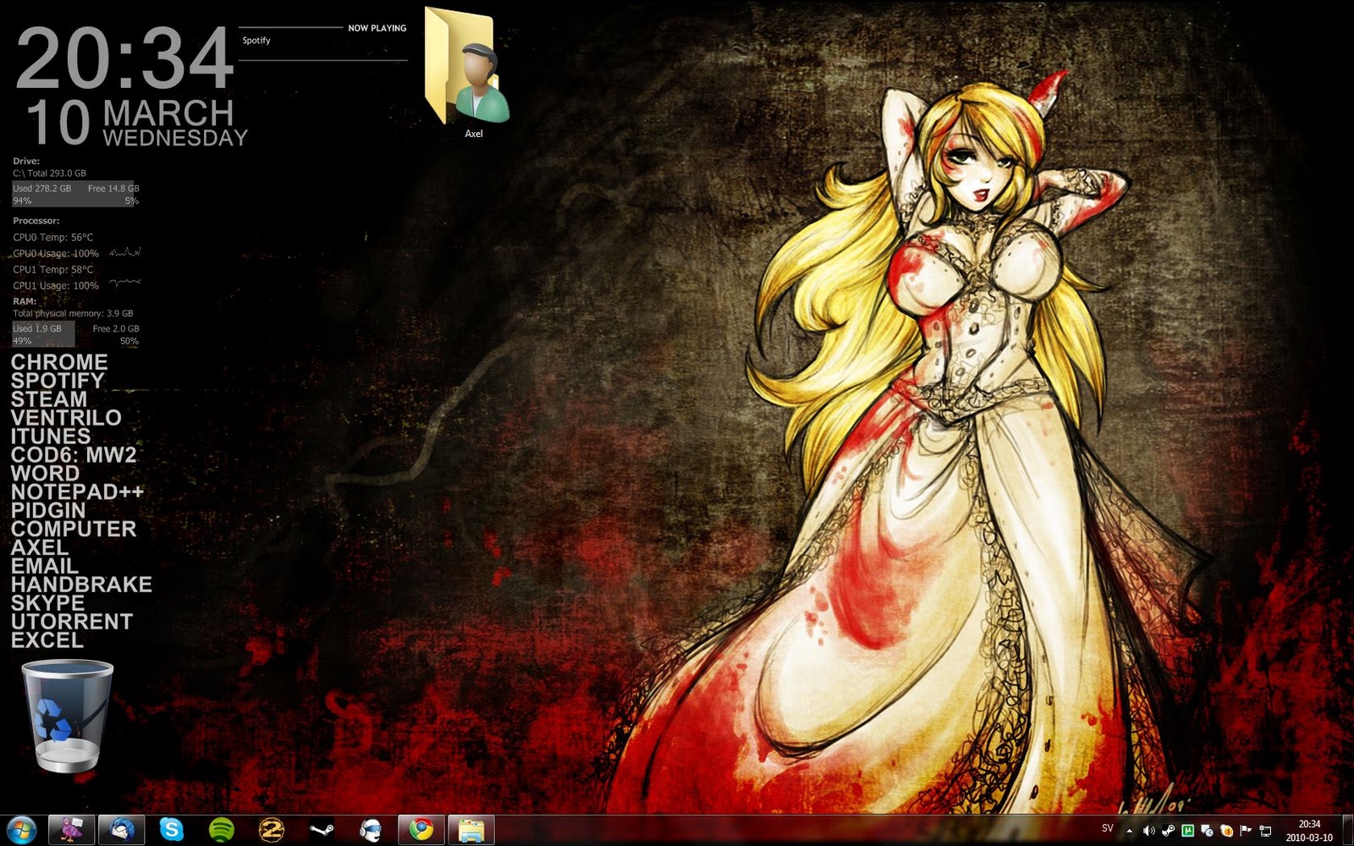Open Google Chrome from the taskbar
The image size is (1354, 846).
[x=421, y=830]
